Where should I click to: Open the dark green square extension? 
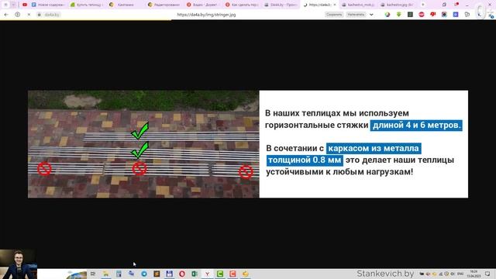[410, 15]
